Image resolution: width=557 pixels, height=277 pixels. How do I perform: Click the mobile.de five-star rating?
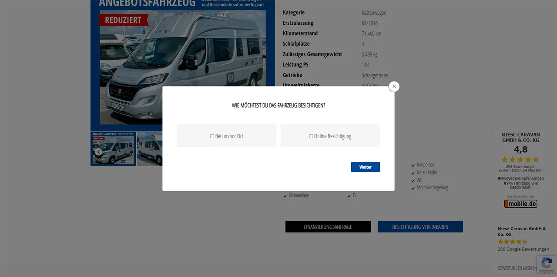pyautogui.click(x=520, y=160)
